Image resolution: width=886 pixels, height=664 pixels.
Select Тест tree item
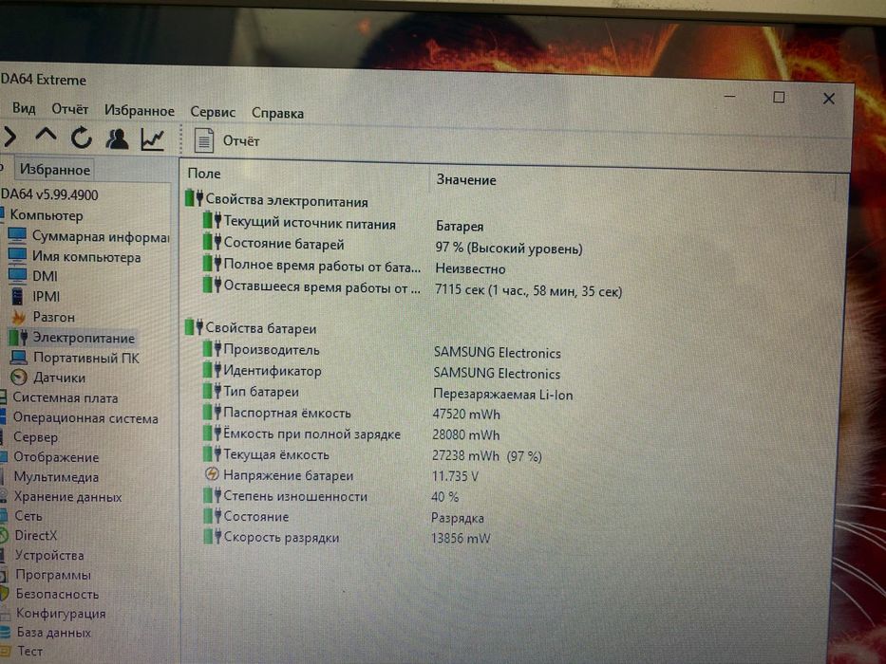click(x=30, y=651)
